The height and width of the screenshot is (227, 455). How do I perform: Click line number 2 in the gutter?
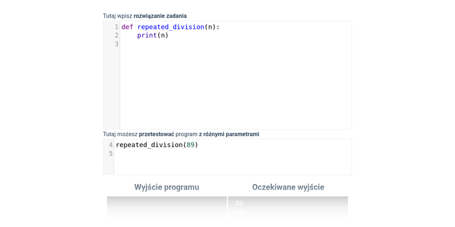(116, 35)
